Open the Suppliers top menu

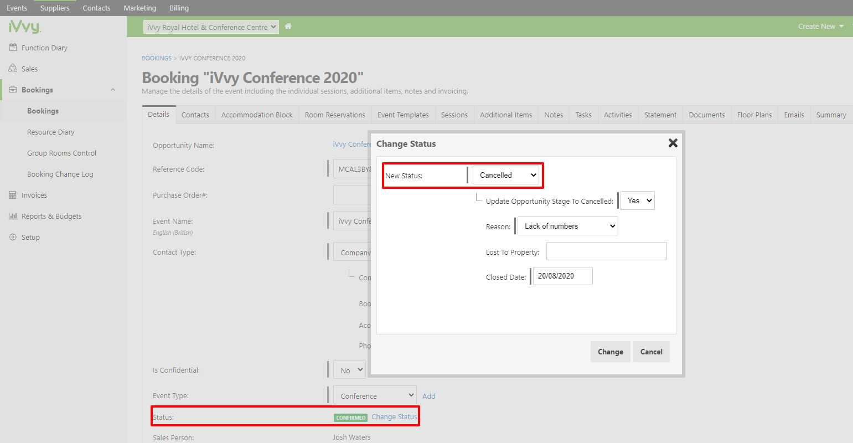click(x=55, y=8)
